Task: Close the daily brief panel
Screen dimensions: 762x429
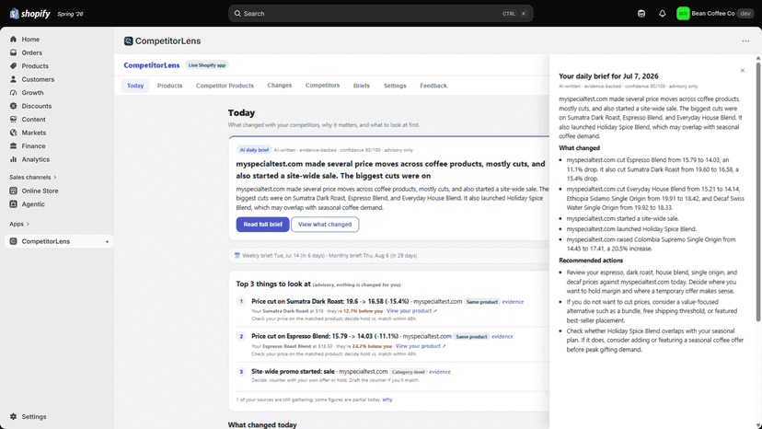Action: tap(742, 71)
